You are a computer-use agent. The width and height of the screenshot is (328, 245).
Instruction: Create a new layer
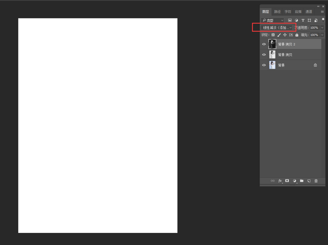pyautogui.click(x=309, y=181)
